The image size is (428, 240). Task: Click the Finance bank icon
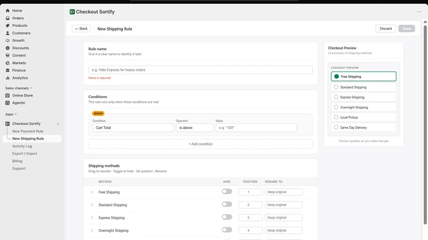[7, 70]
